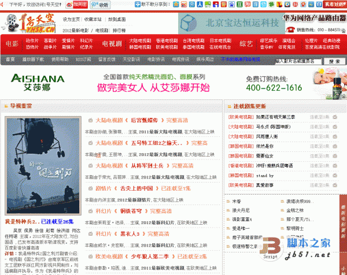Select 韩国电视剧 category

click(140, 47)
